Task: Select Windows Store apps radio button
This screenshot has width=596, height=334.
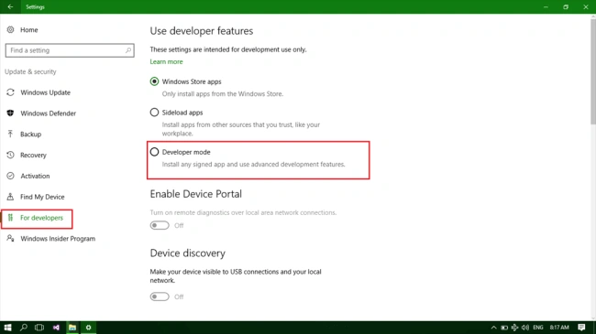Action: coord(154,81)
